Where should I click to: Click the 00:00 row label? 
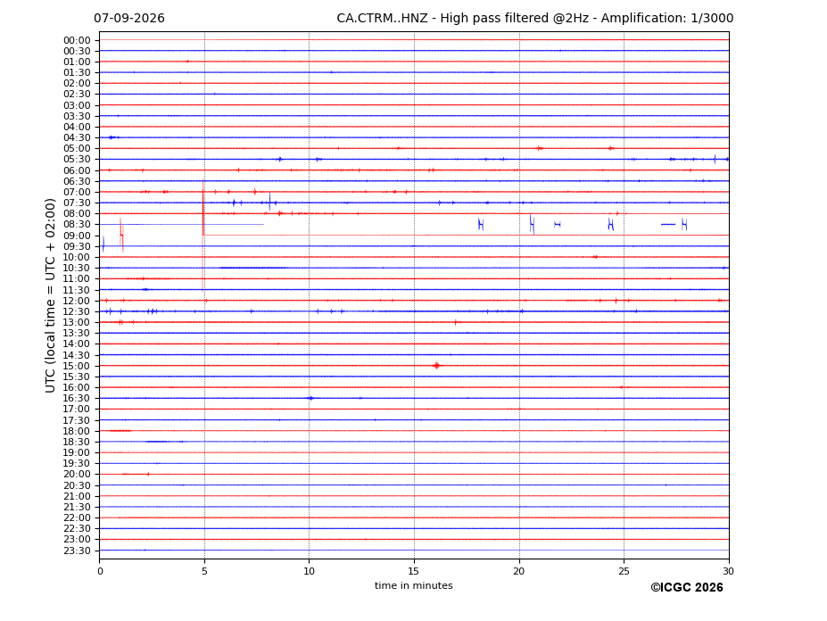click(x=77, y=41)
